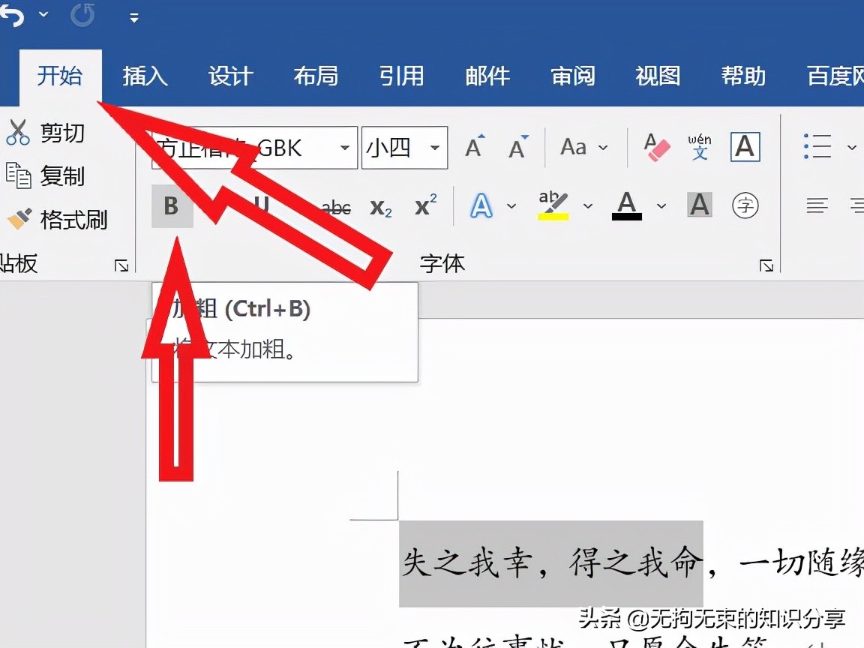Open the Phonetic Guide (拼音指南) tool
Image resolution: width=864 pixels, height=648 pixels.
point(699,148)
